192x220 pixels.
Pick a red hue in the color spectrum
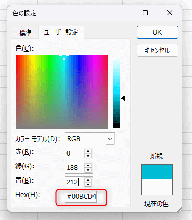click(x=18, y=71)
